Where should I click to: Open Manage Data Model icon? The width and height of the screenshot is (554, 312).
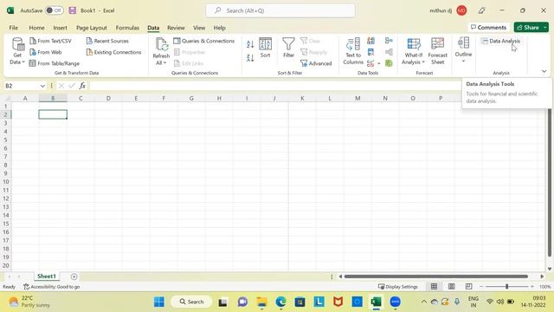[389, 63]
